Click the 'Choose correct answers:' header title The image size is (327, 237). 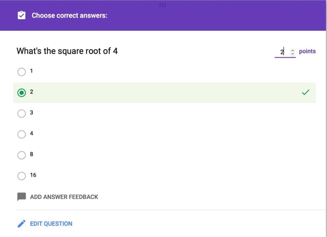(x=69, y=15)
